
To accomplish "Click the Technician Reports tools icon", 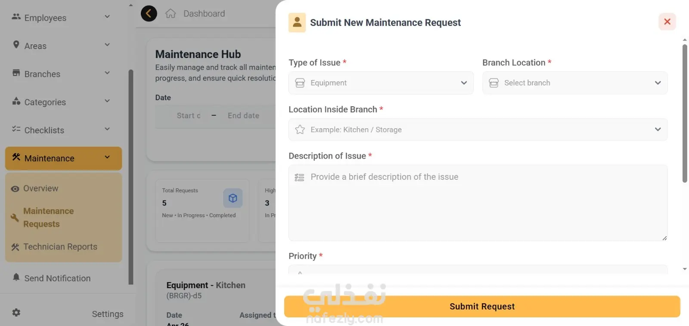I will pyautogui.click(x=15, y=247).
